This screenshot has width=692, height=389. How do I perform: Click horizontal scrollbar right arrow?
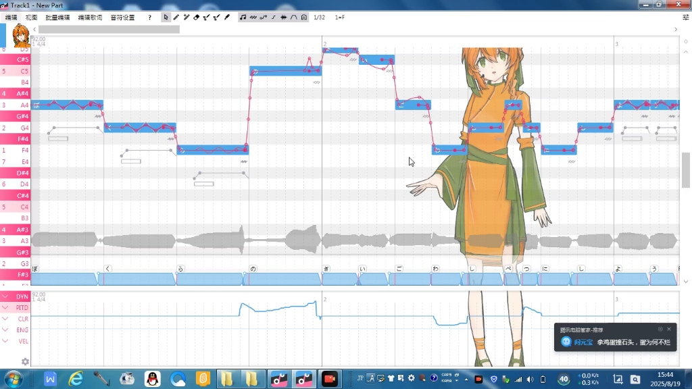coord(676,30)
